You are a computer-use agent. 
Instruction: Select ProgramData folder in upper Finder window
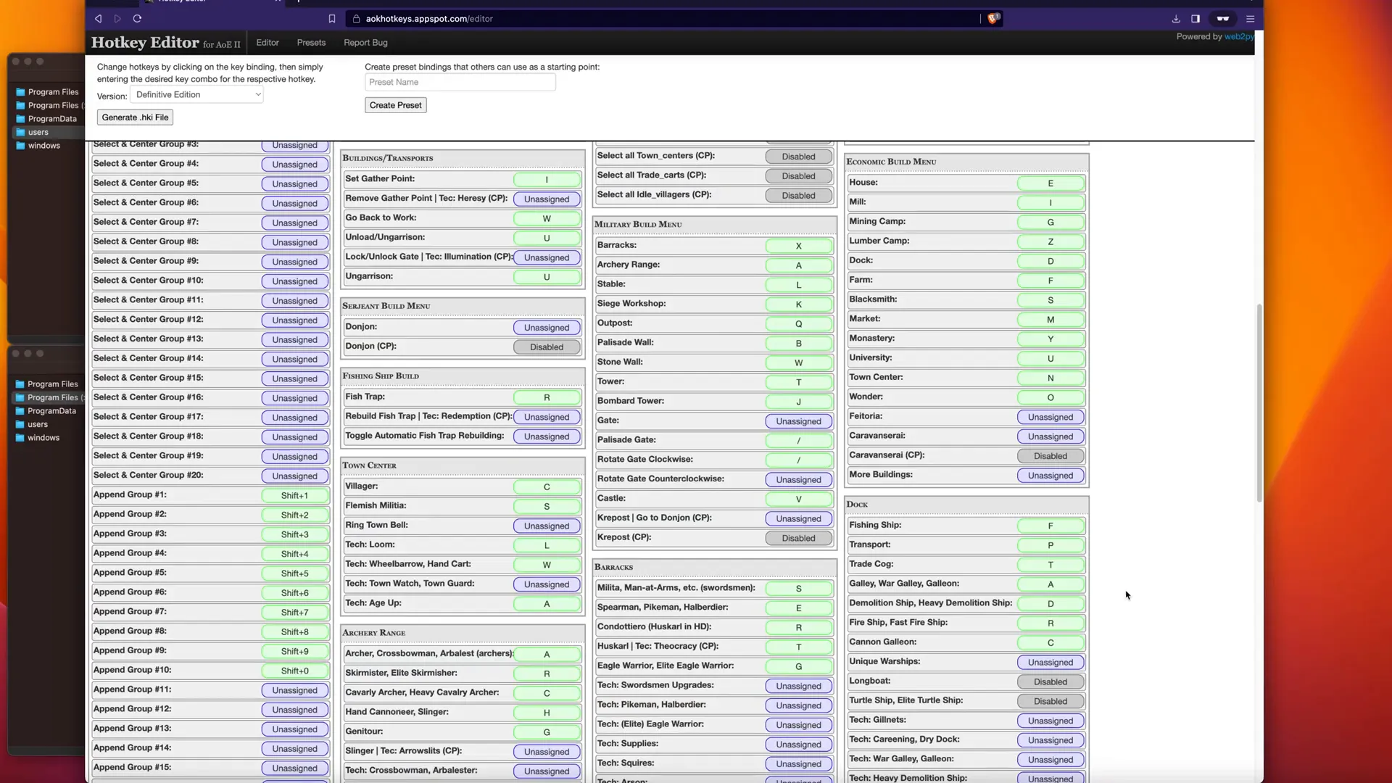pyautogui.click(x=51, y=119)
